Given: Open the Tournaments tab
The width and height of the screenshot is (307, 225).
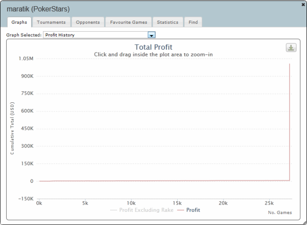Looking at the screenshot, I should pyautogui.click(x=51, y=22).
